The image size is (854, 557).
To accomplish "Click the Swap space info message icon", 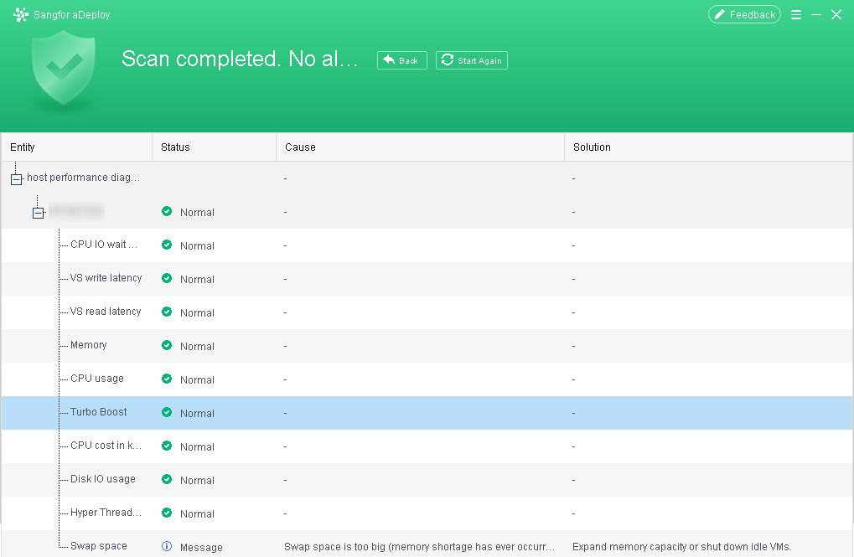I will [167, 546].
